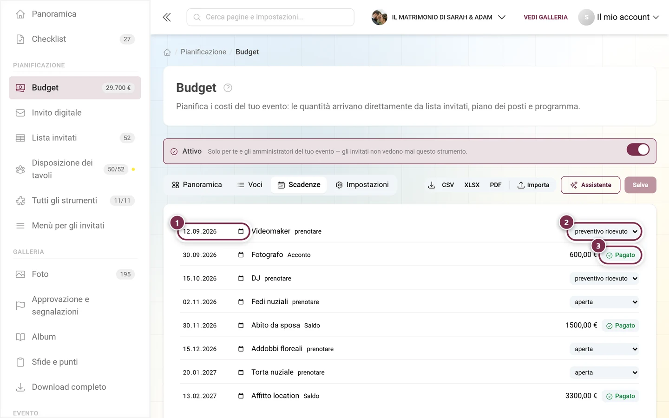This screenshot has width=669, height=418.
Task: Open status dropdown for Fedi nuziali
Action: (604, 302)
